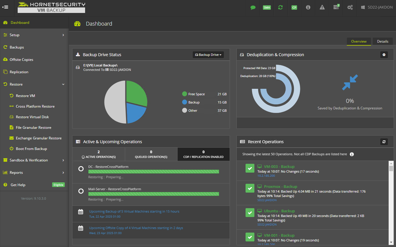The width and height of the screenshot is (396, 247).
Task: Select the CDP / Replication Enabled tab
Action: pyautogui.click(x=203, y=154)
